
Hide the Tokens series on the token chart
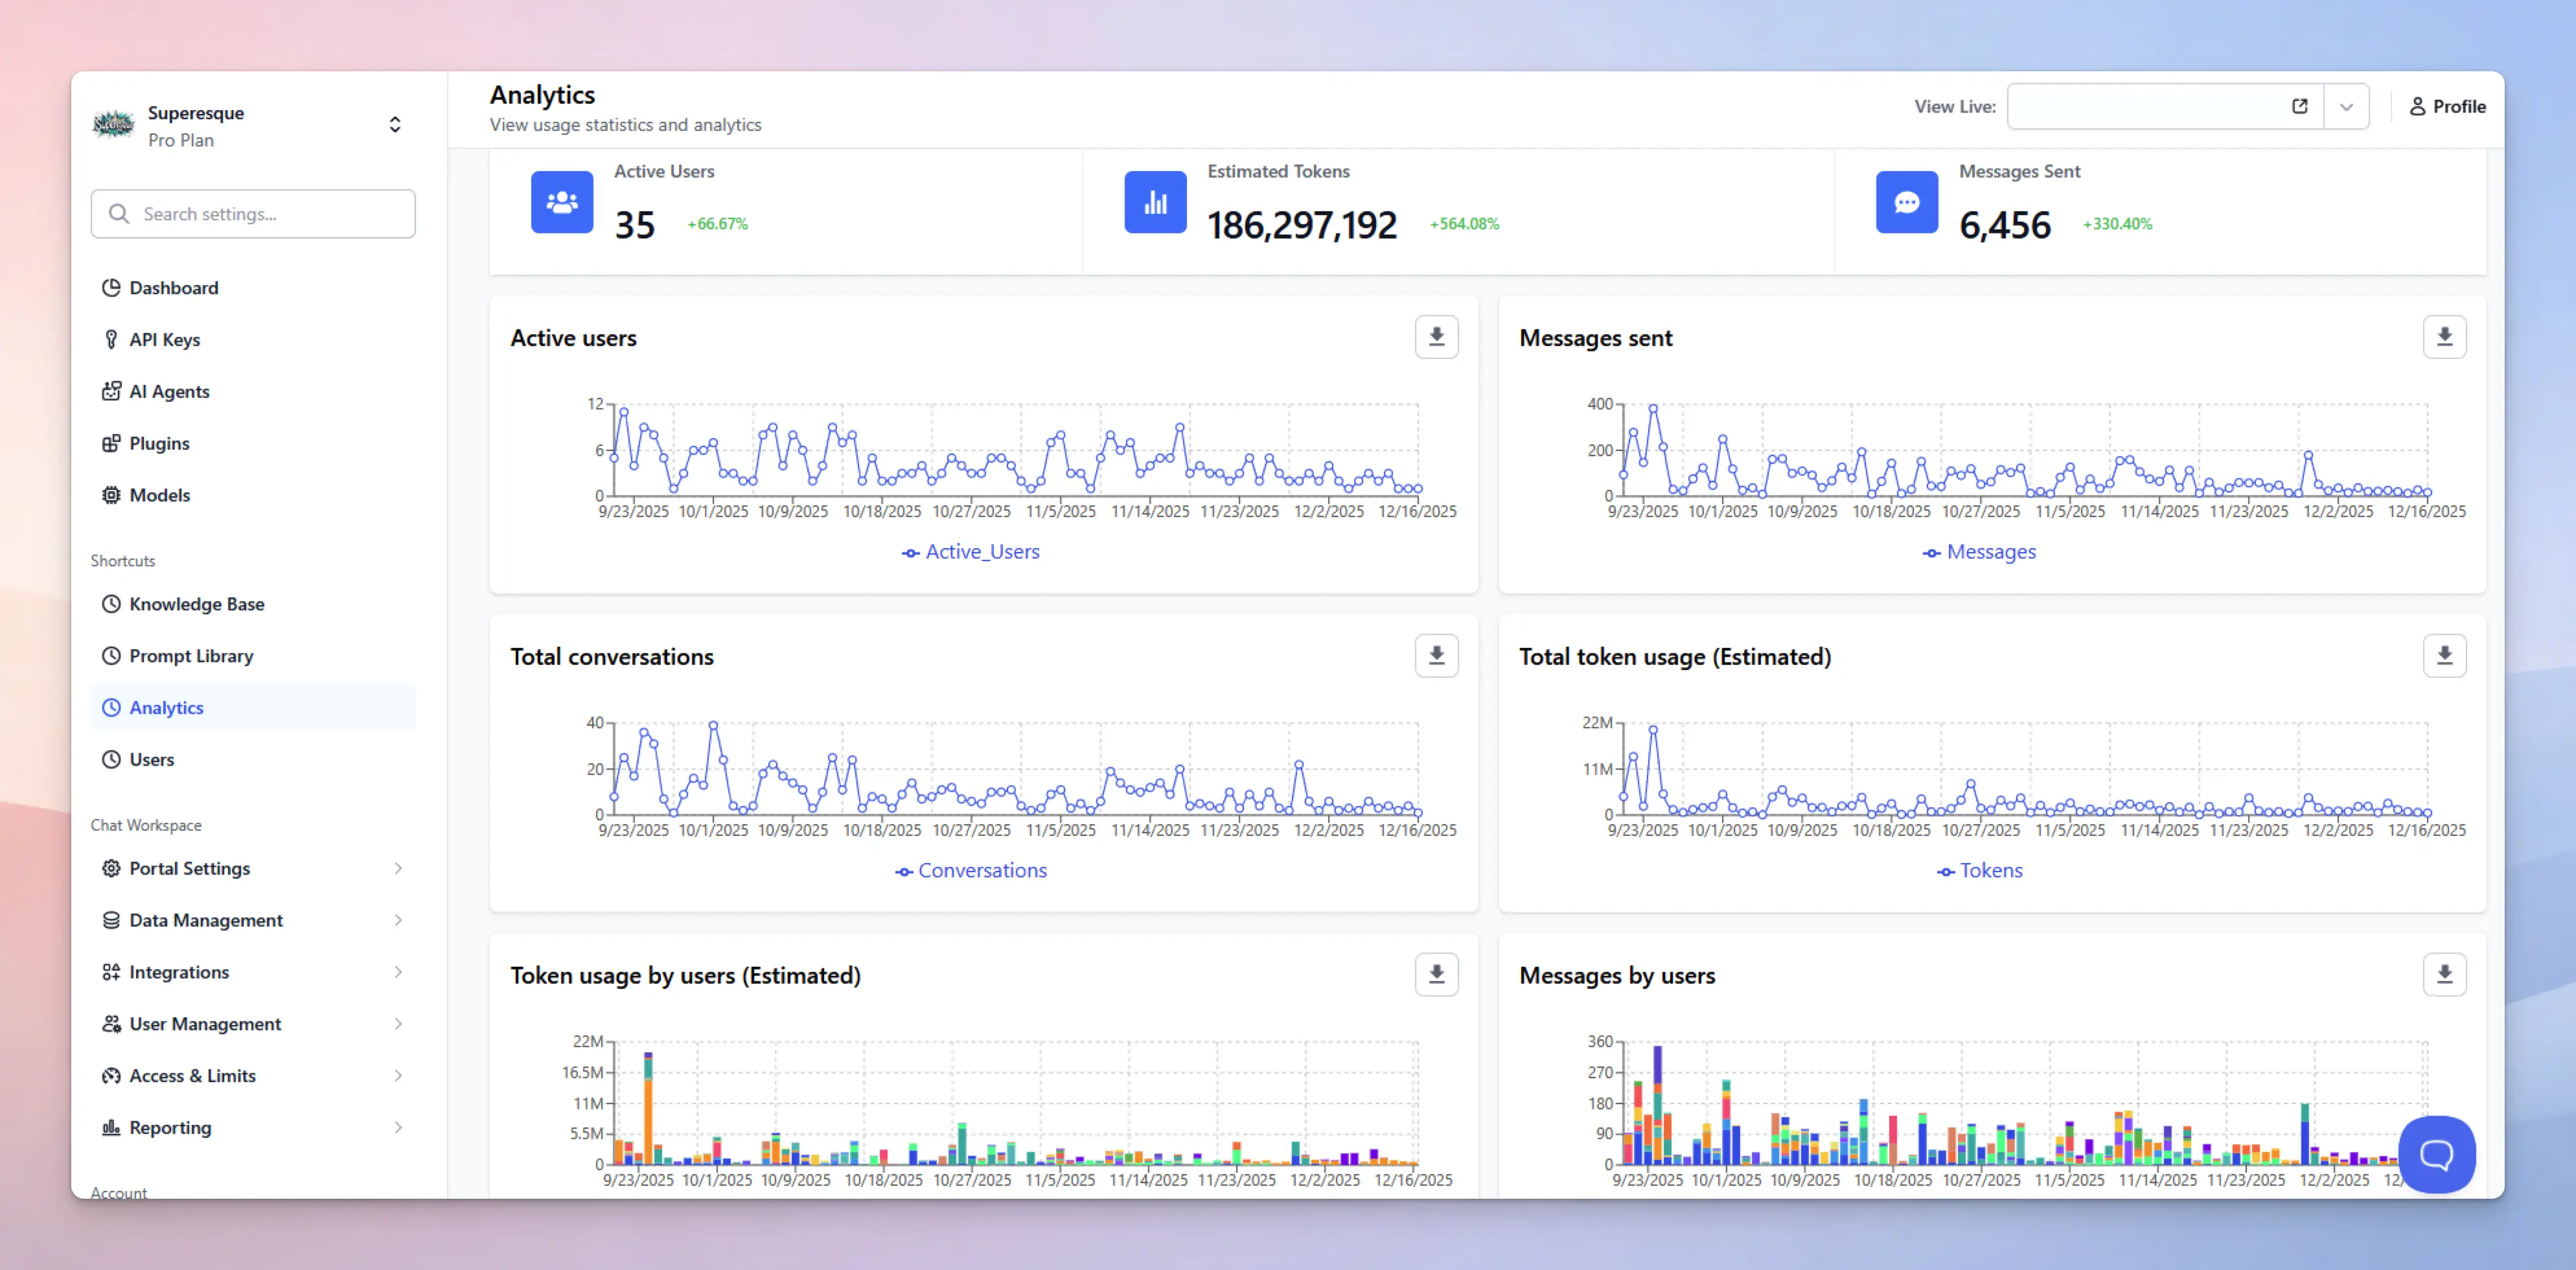coord(1981,870)
